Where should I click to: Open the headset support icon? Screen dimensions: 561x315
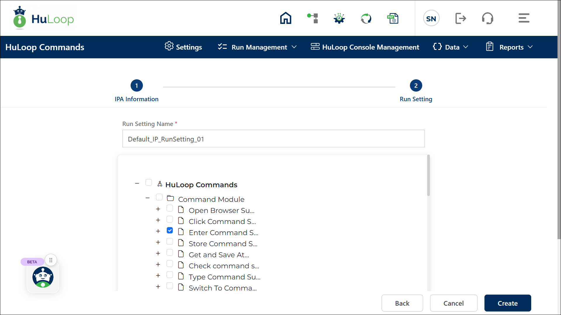487,18
